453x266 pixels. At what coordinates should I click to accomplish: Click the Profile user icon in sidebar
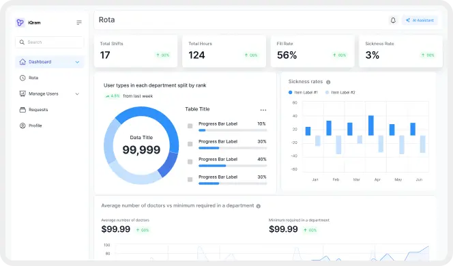coord(23,125)
